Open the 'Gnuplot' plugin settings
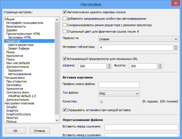Image resolution: width=182 pixels, height=139 pixels. pos(12,107)
